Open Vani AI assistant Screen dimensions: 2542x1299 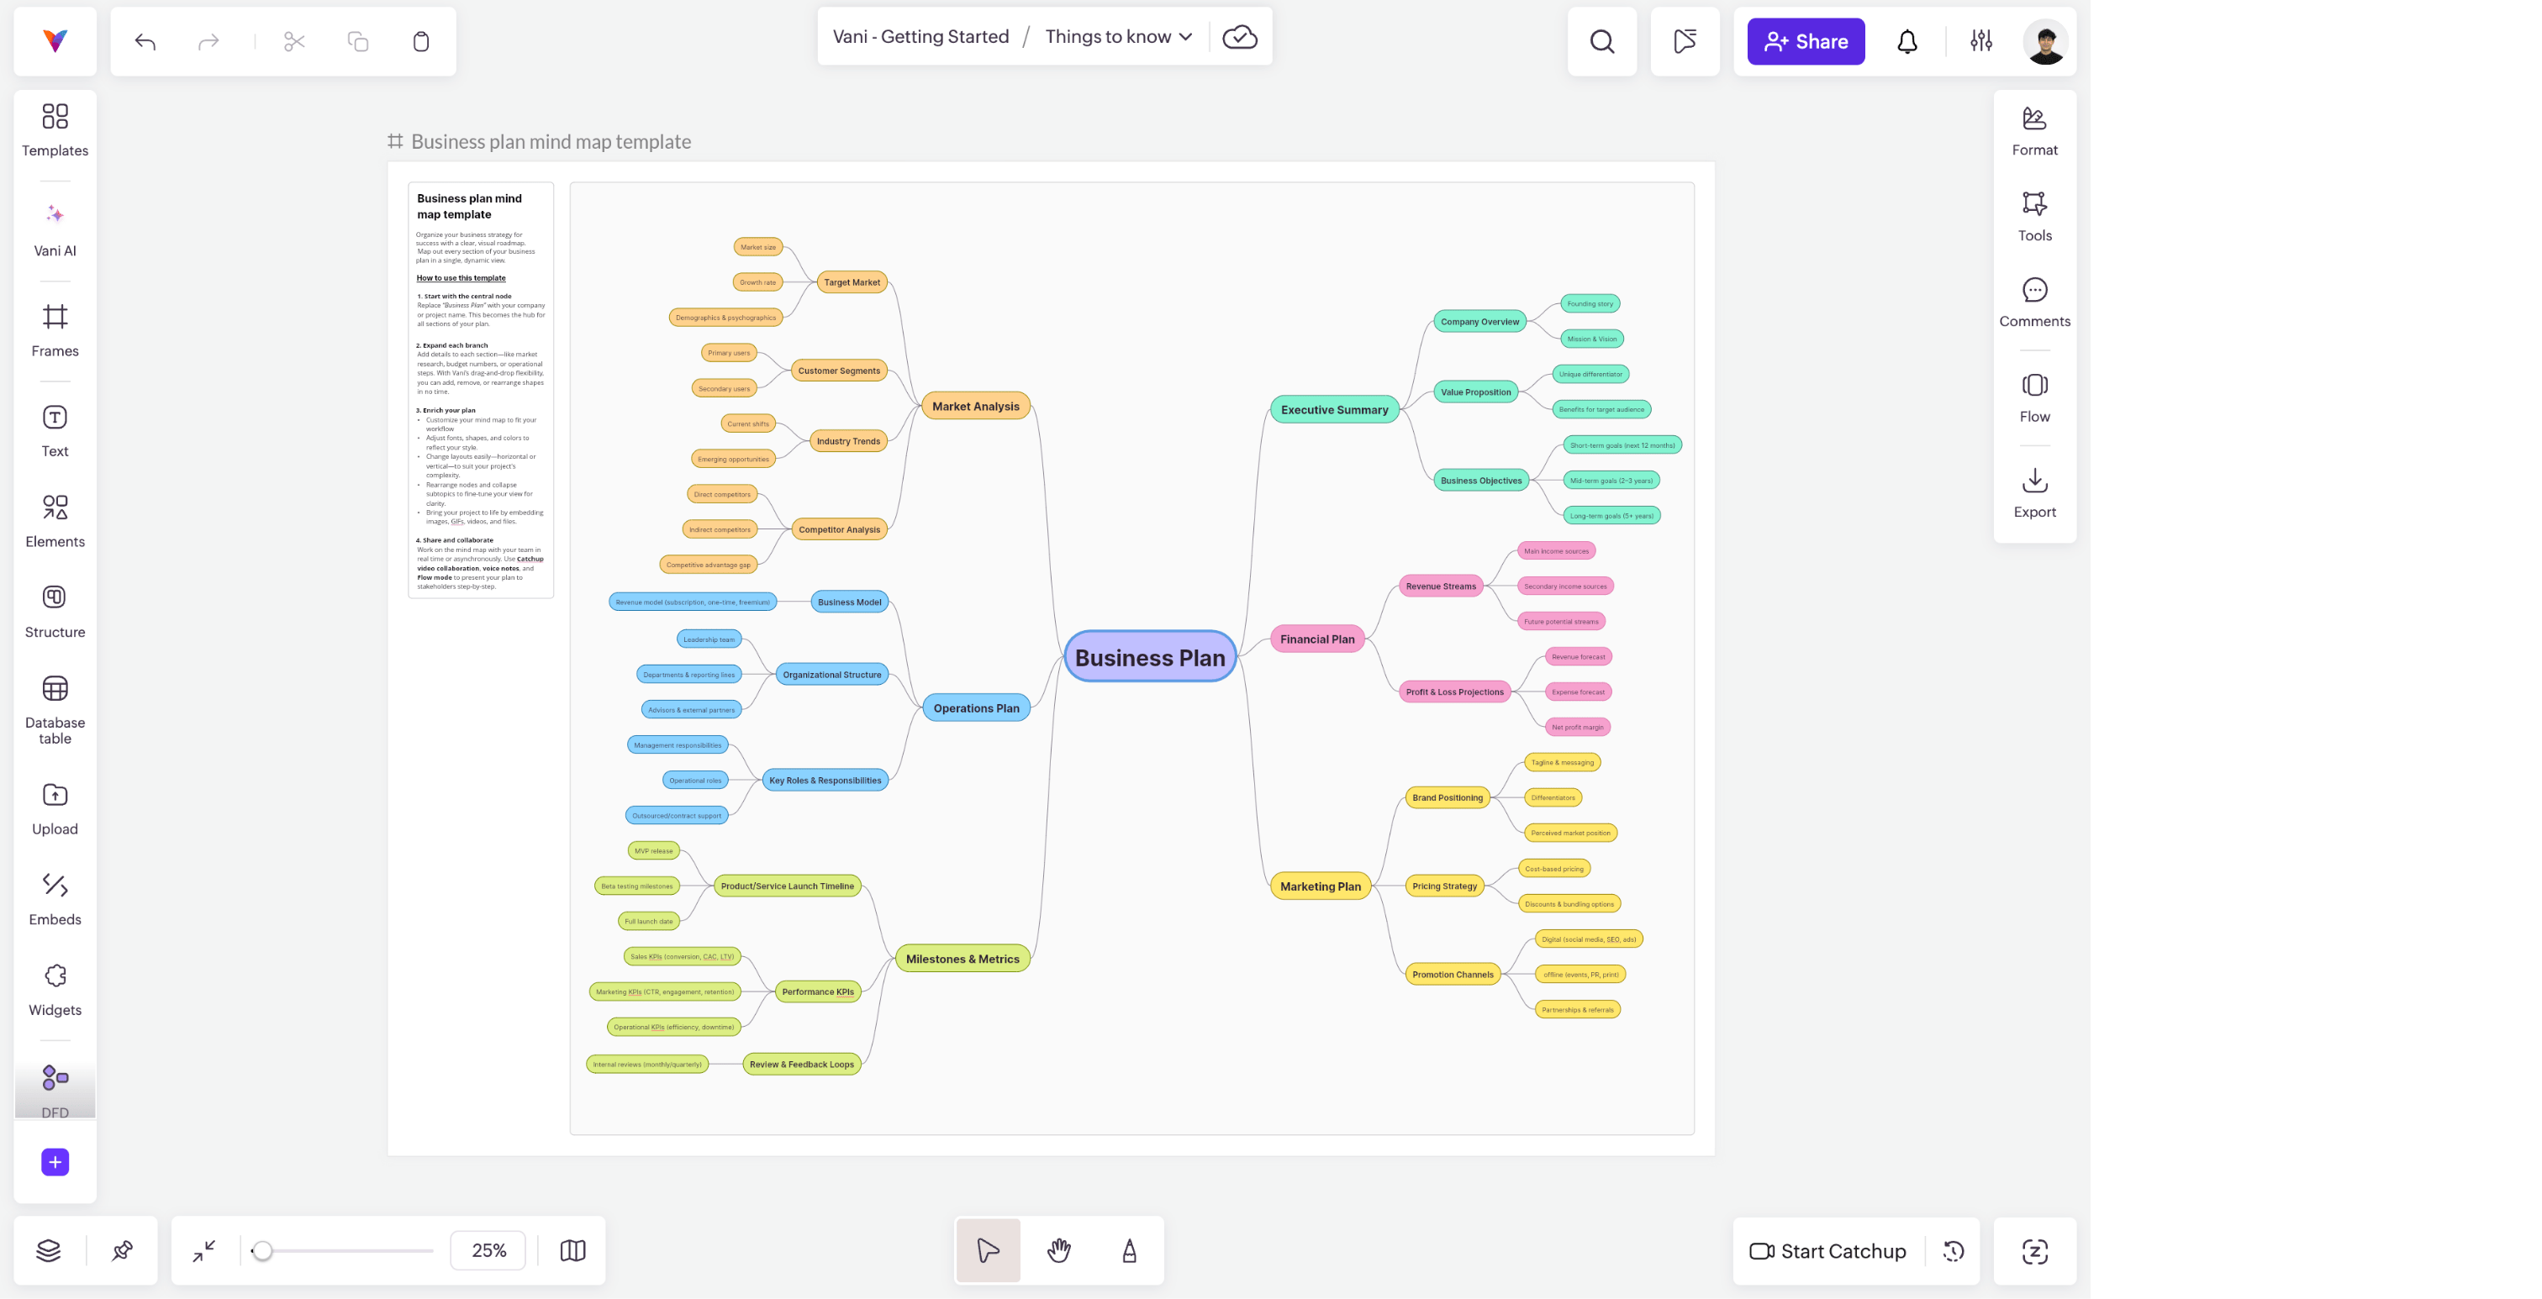coord(55,229)
